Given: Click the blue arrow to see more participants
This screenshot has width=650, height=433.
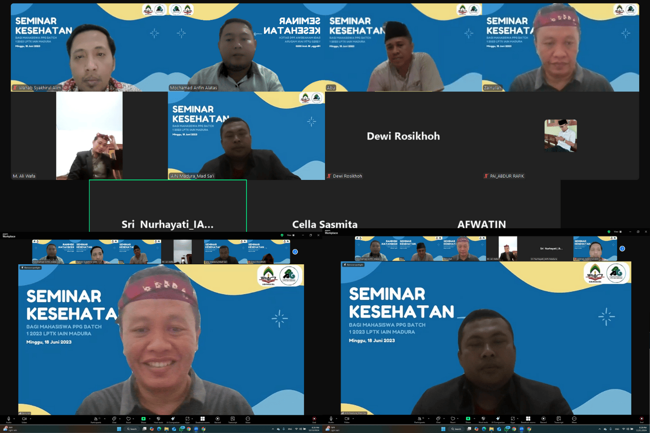Looking at the screenshot, I should click(x=295, y=252).
